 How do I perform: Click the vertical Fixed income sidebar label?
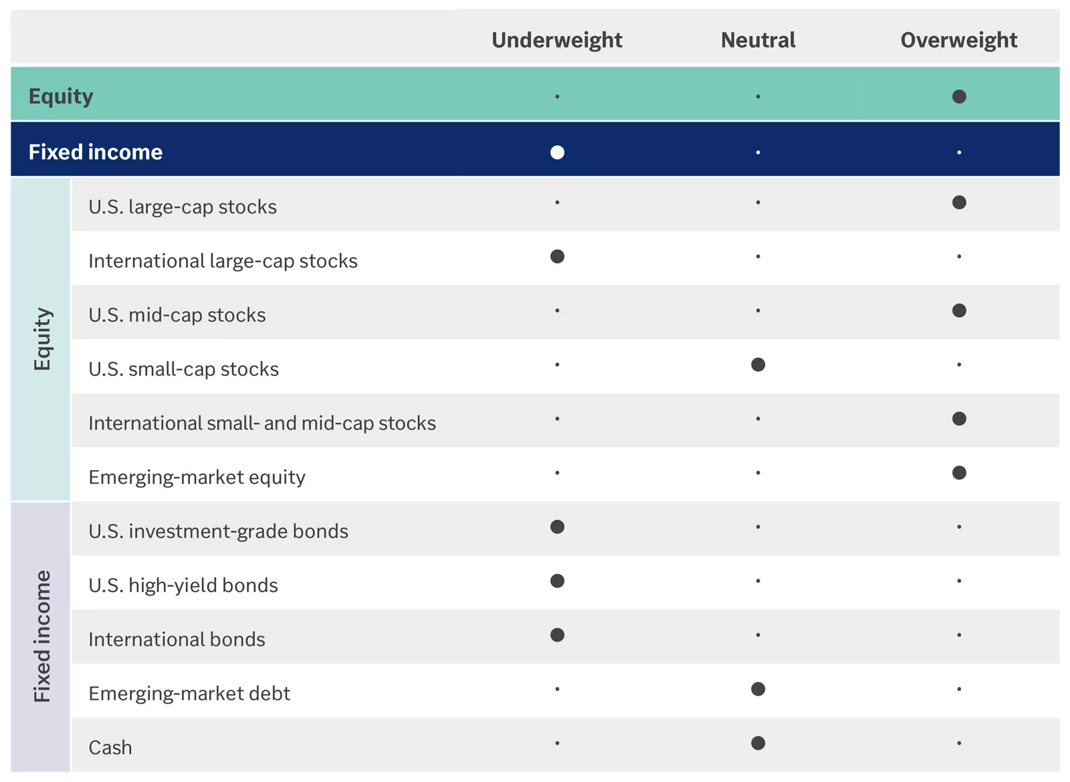pyautogui.click(x=42, y=636)
